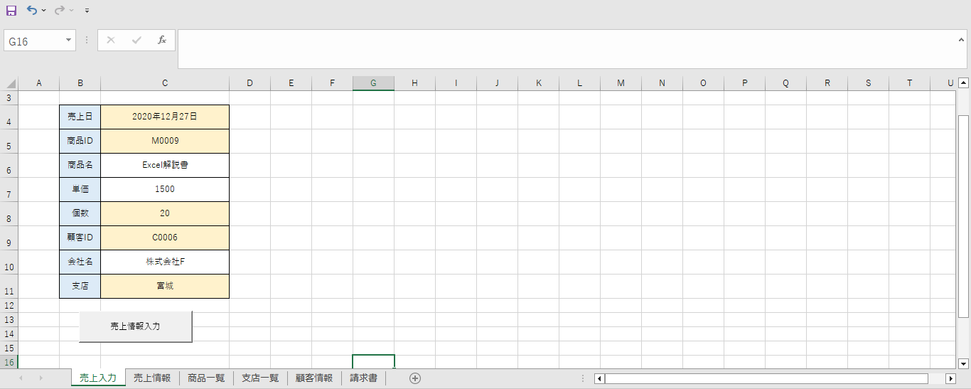Select the cell containing M0009

165,141
